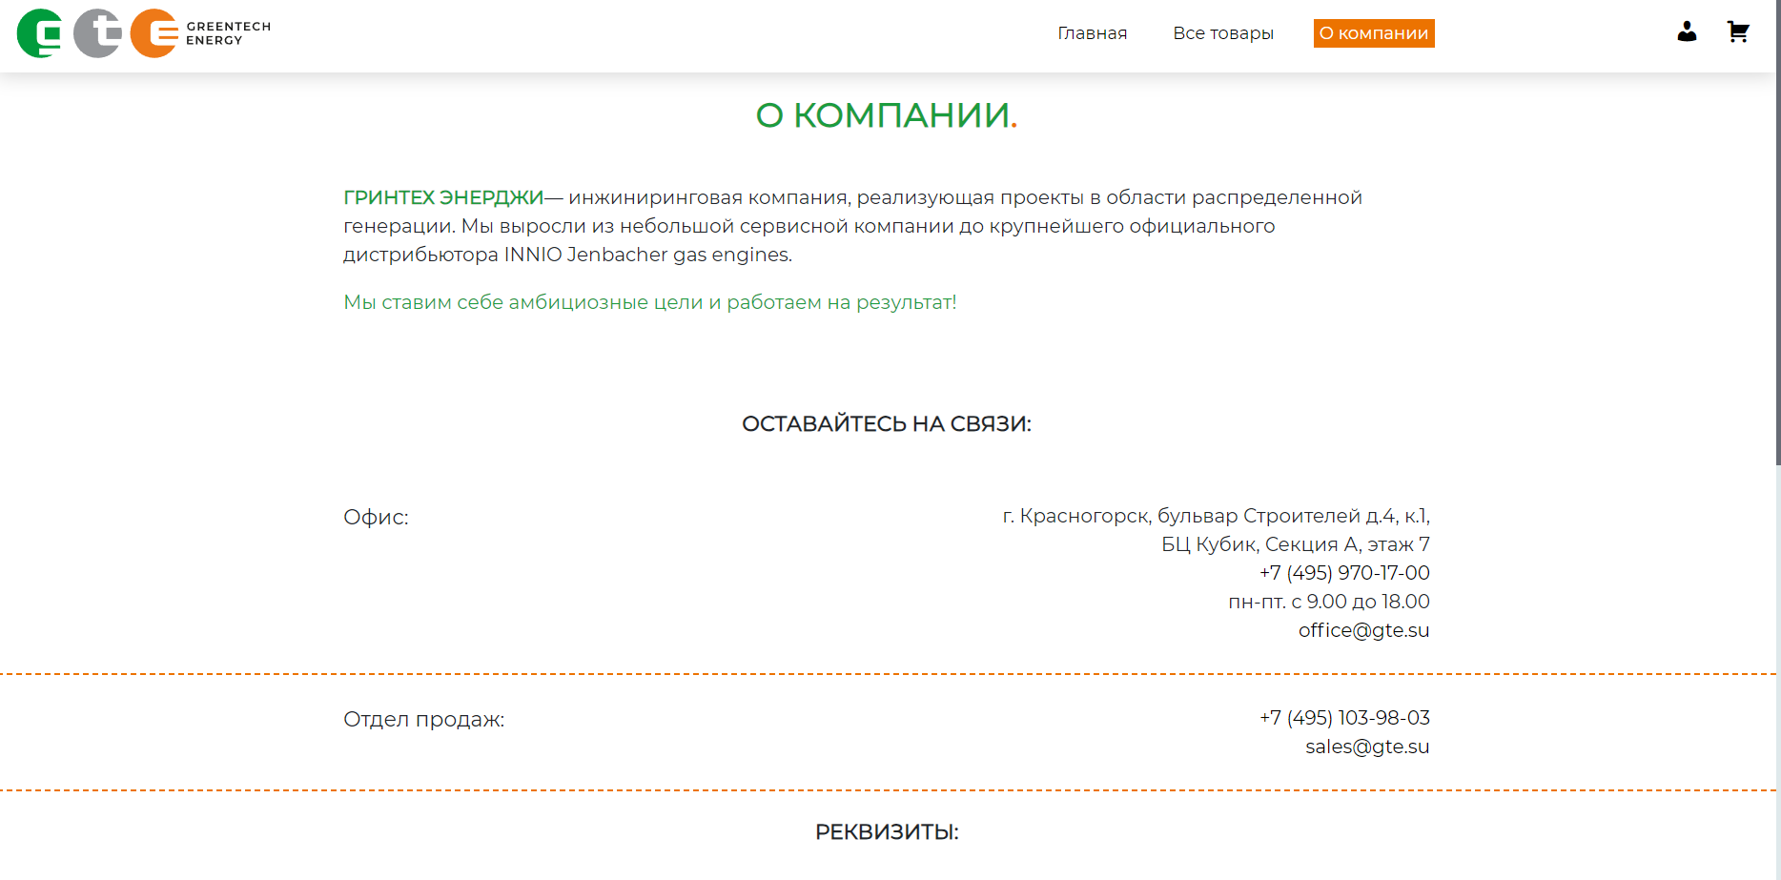Click the ГРИНТЕХ ЭНЕРДЖИ green text
Viewport: 1781px width, 880px height.
[x=441, y=196]
